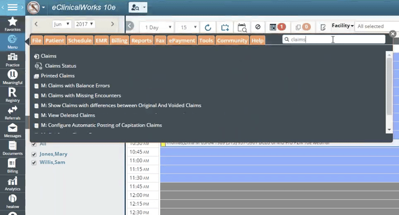Close the menu search overlay
Image resolution: width=399 pixels, height=215 pixels.
(x=393, y=34)
